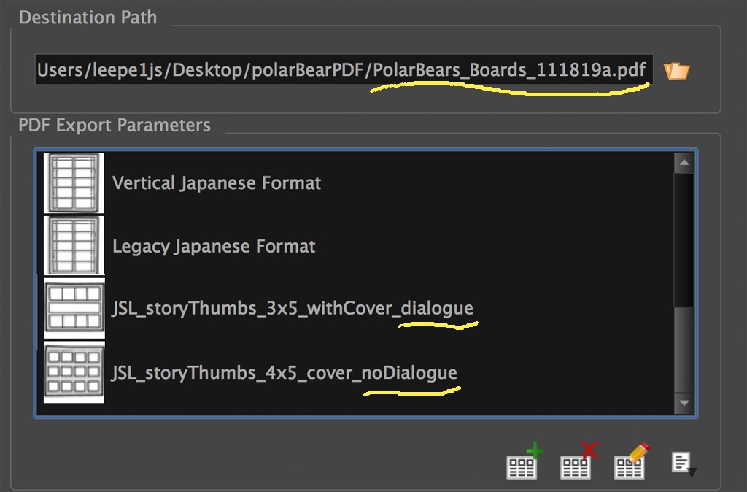This screenshot has width=747, height=492.
Task: Select Legacy Japanese Format profile
Action: (x=214, y=246)
